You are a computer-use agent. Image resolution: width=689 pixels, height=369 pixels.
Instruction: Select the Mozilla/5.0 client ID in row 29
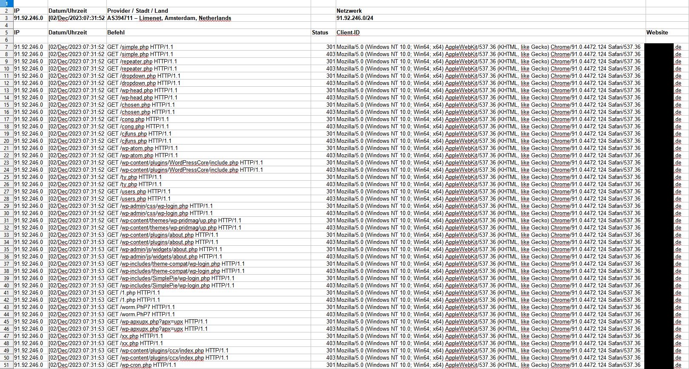point(491,206)
